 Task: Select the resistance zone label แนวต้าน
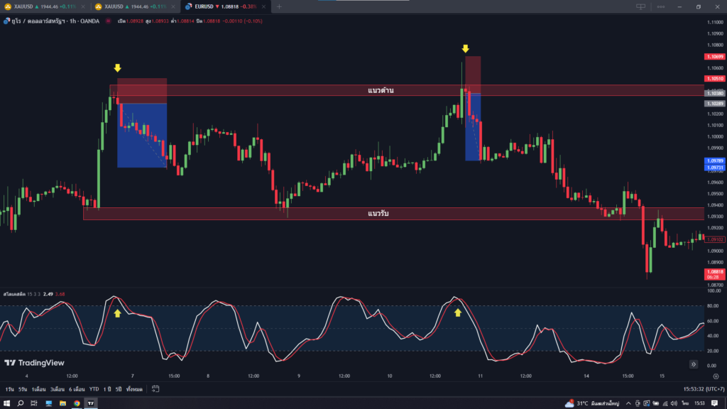point(381,90)
